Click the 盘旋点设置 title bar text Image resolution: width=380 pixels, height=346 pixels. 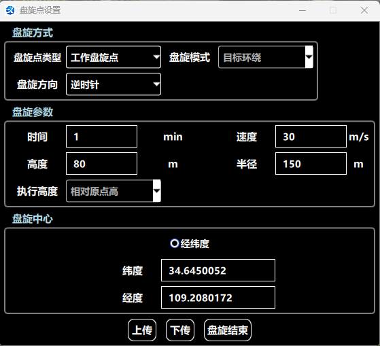pyautogui.click(x=40, y=10)
